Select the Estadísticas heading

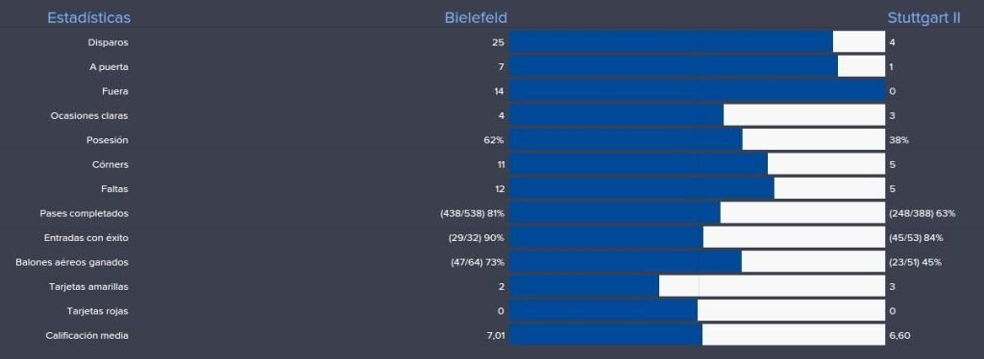click(89, 17)
